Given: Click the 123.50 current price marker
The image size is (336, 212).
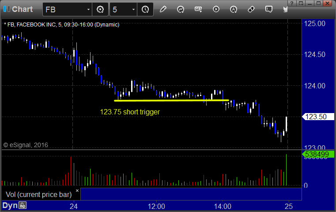Looking at the screenshot, I should [318, 117].
